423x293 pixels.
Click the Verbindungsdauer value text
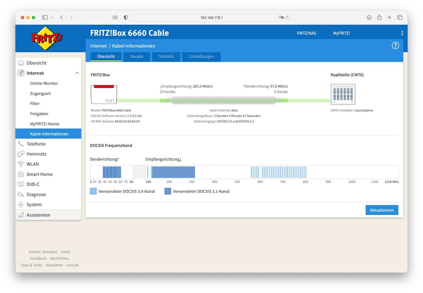coord(237,116)
